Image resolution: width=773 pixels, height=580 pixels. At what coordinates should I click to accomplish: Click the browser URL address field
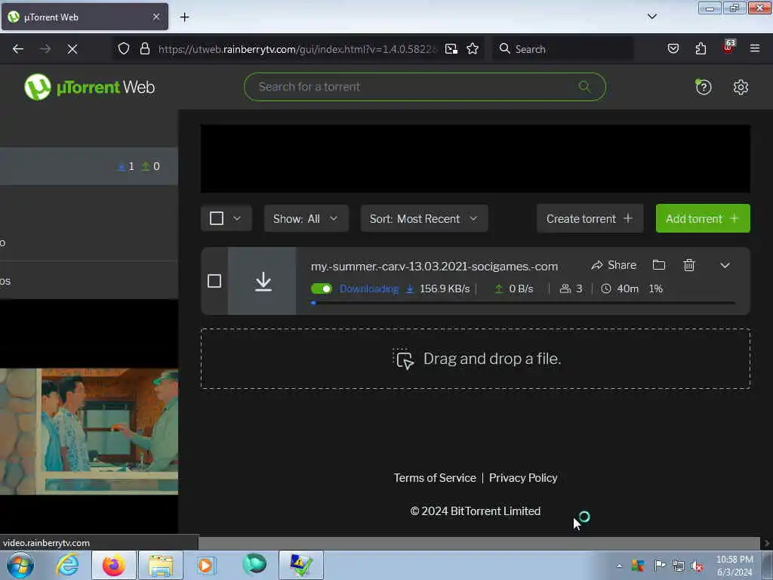[x=297, y=49]
